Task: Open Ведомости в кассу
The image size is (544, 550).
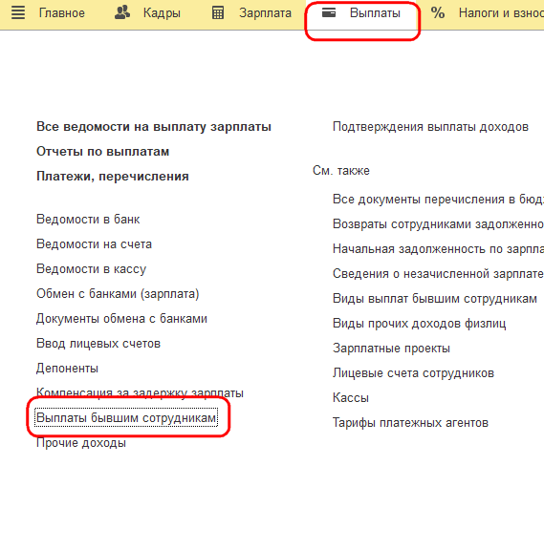Action: tap(92, 269)
